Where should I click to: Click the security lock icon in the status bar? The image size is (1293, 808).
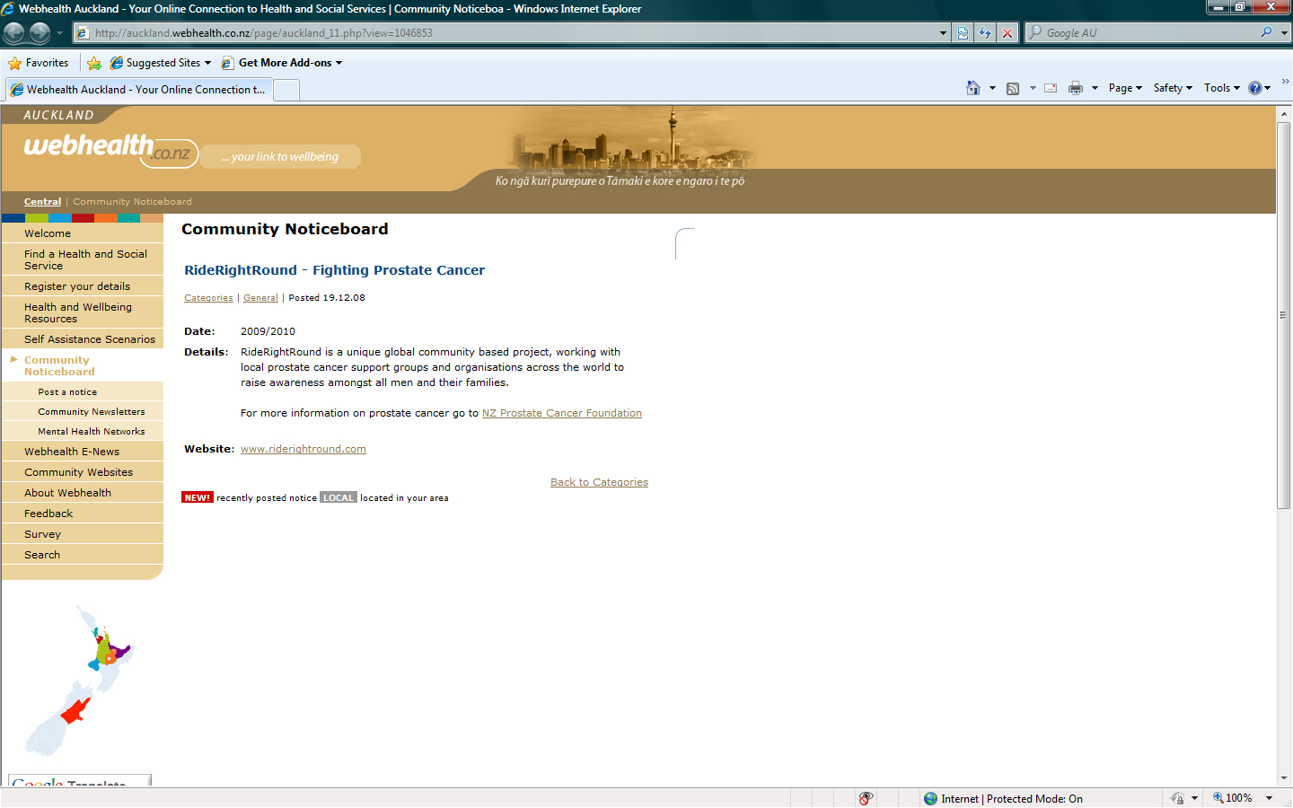(1177, 798)
